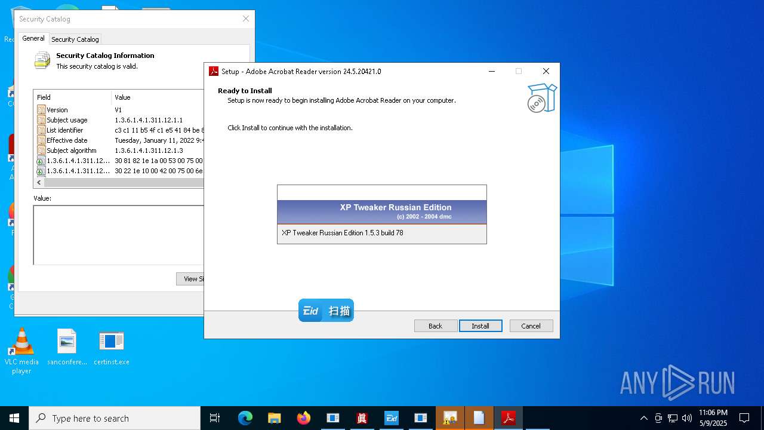Open the Action Center notifications
The width and height of the screenshot is (764, 430).
744,418
